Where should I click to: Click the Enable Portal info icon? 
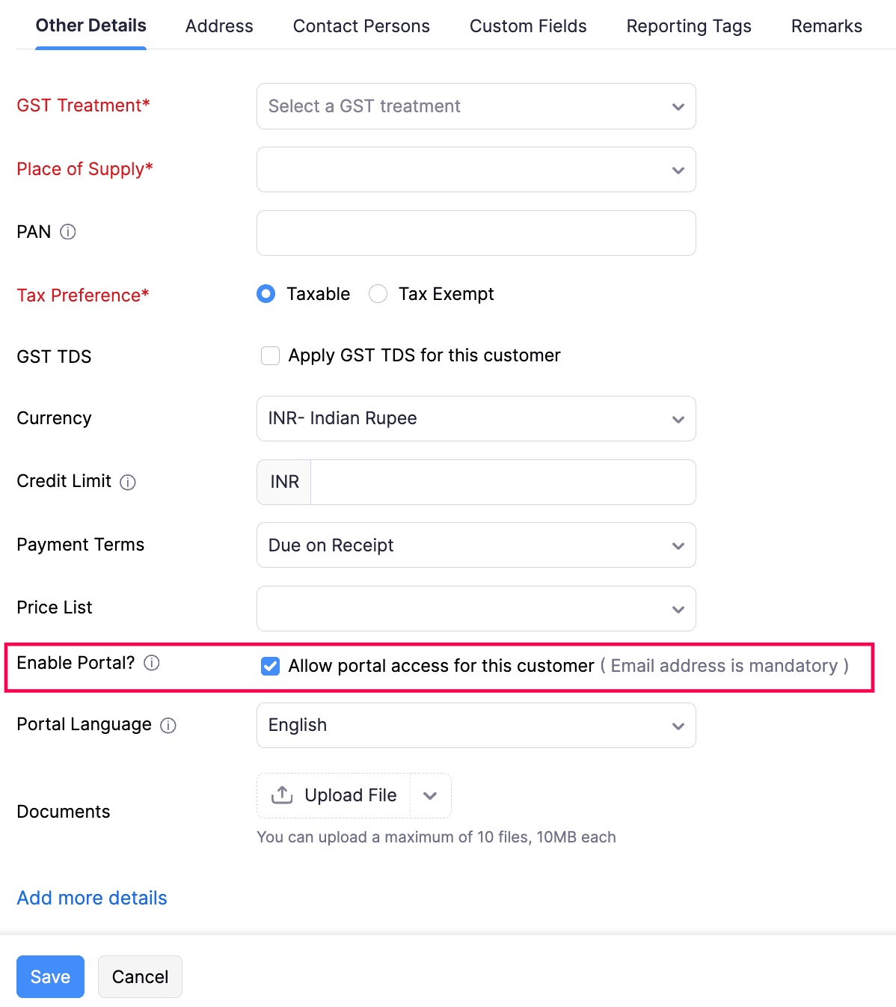pyautogui.click(x=152, y=663)
